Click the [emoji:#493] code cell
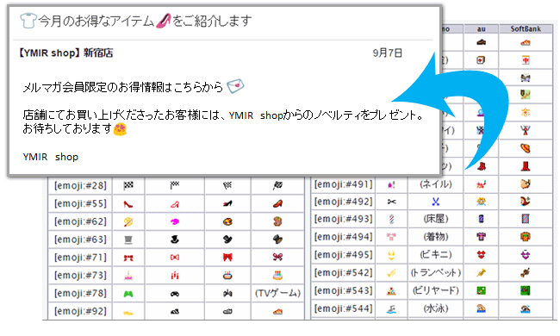Viewport: 560px width, 336px height. 343,219
